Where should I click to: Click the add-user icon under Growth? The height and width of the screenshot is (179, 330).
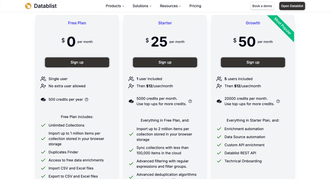pyautogui.click(x=219, y=86)
